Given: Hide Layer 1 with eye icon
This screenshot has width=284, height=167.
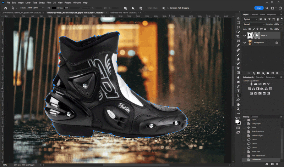Looking at the screenshot, I should tap(245, 35).
